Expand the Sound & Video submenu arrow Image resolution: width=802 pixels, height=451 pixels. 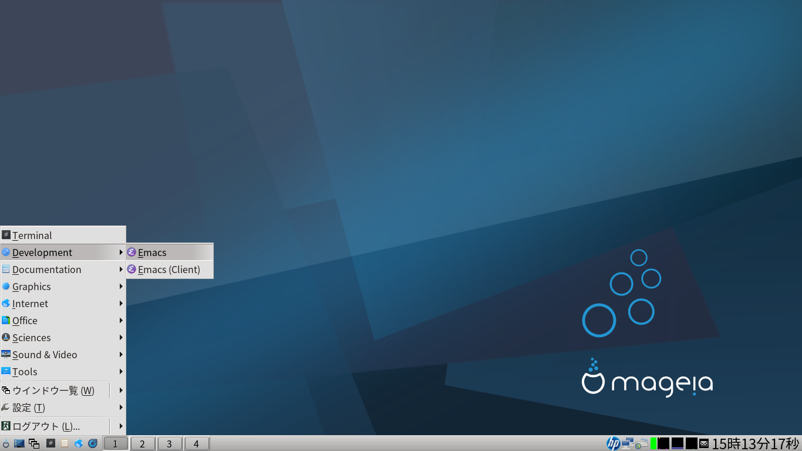pos(121,354)
